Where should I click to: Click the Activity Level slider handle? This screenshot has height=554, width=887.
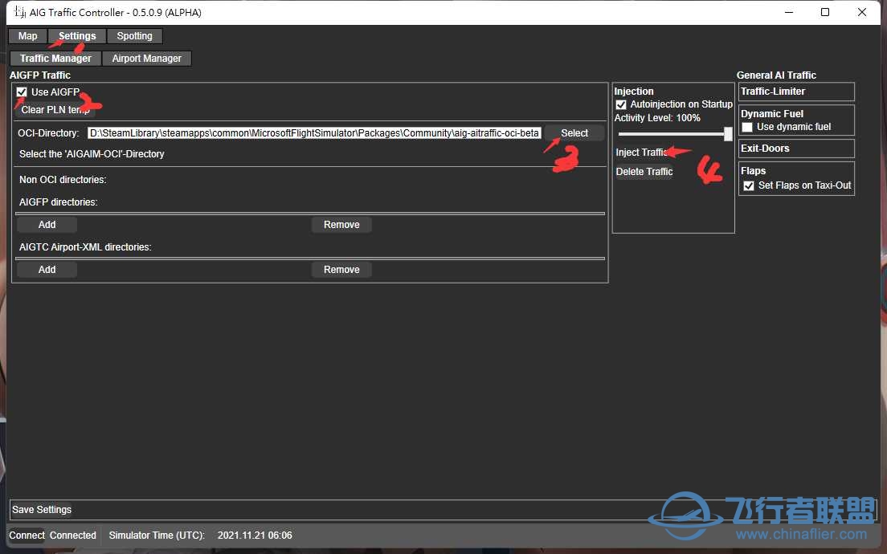[728, 134]
